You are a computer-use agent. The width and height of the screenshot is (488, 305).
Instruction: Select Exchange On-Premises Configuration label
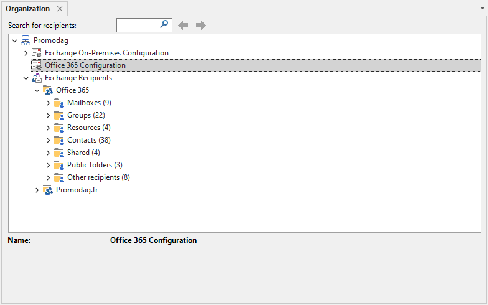click(x=107, y=53)
